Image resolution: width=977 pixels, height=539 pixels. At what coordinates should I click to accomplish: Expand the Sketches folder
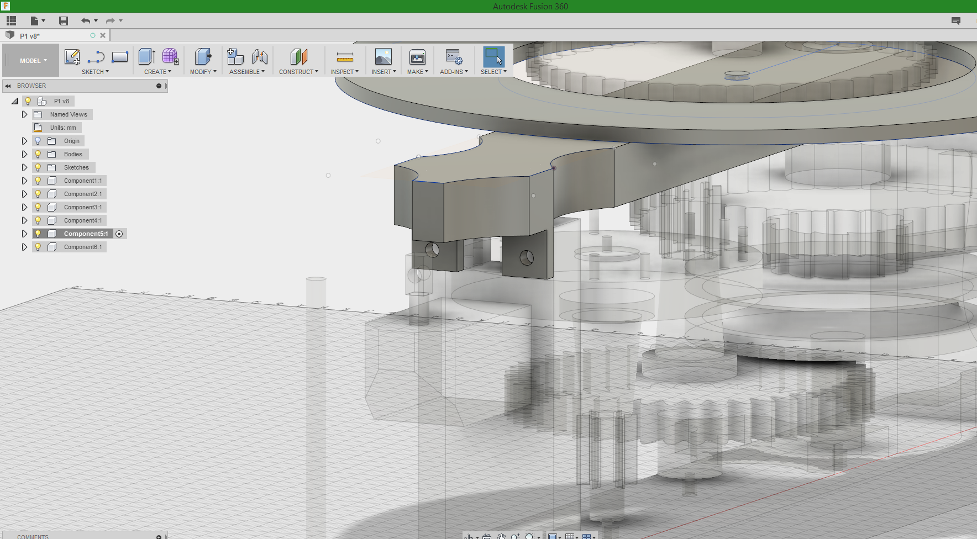(24, 167)
